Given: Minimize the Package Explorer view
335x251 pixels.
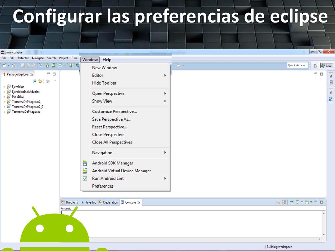Looking at the screenshot, I should click(x=48, y=74).
